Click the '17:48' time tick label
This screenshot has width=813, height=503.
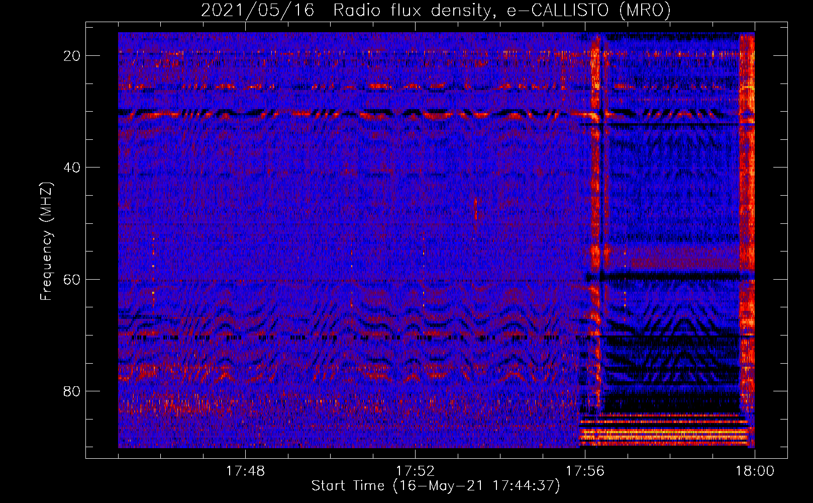pyautogui.click(x=245, y=471)
